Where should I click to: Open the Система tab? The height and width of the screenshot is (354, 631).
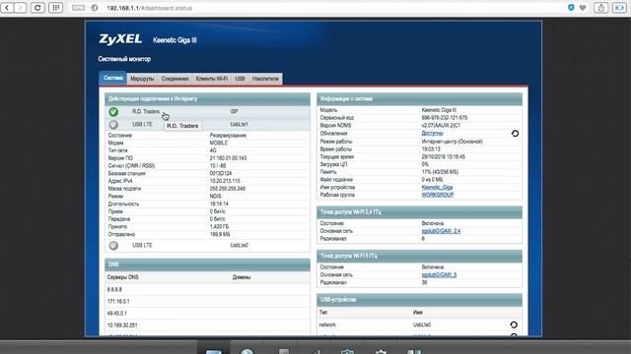(x=113, y=78)
